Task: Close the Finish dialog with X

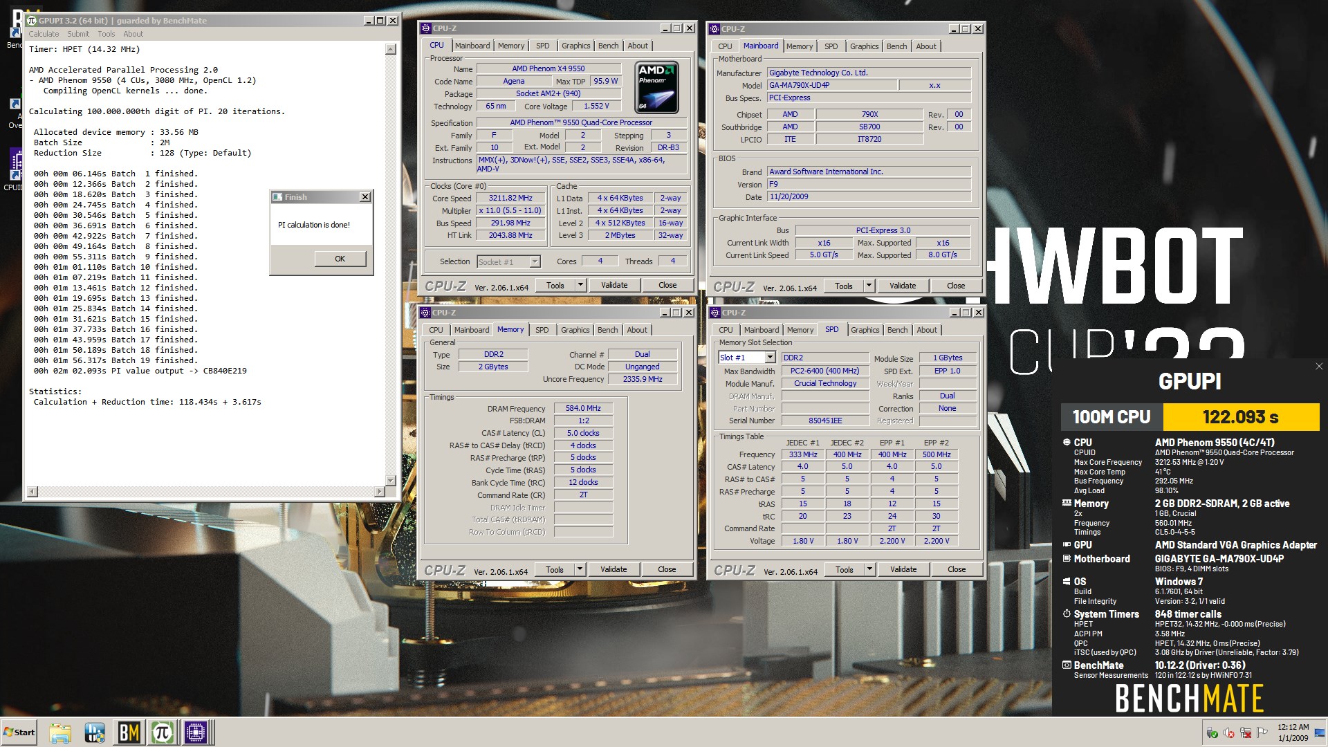Action: [x=365, y=197]
